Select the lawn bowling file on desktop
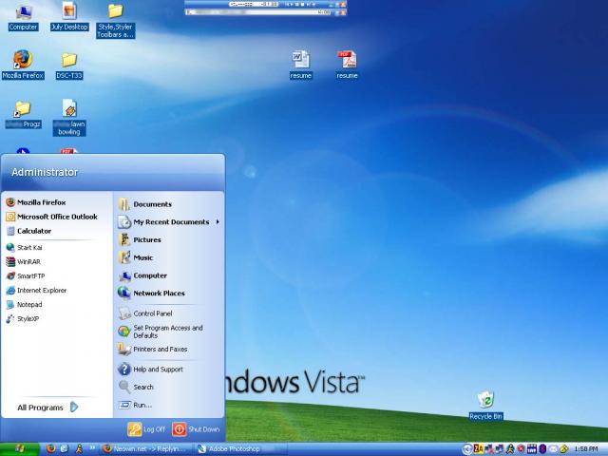The height and width of the screenshot is (456, 608). coord(69,118)
